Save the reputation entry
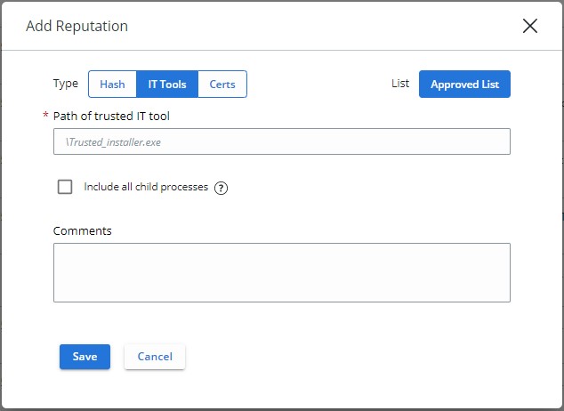564x411 pixels. tap(85, 357)
